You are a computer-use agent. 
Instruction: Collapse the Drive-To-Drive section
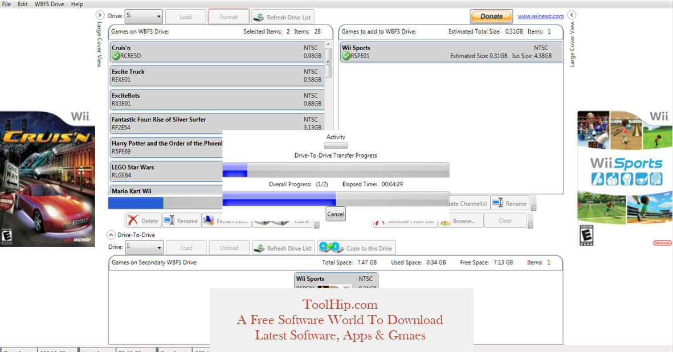(x=111, y=235)
